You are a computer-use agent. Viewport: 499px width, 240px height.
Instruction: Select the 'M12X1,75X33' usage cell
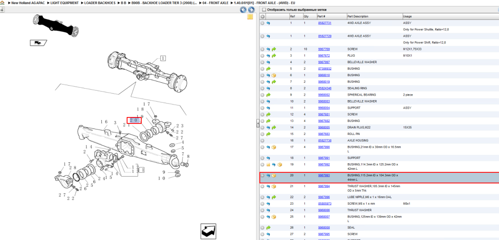[412, 49]
